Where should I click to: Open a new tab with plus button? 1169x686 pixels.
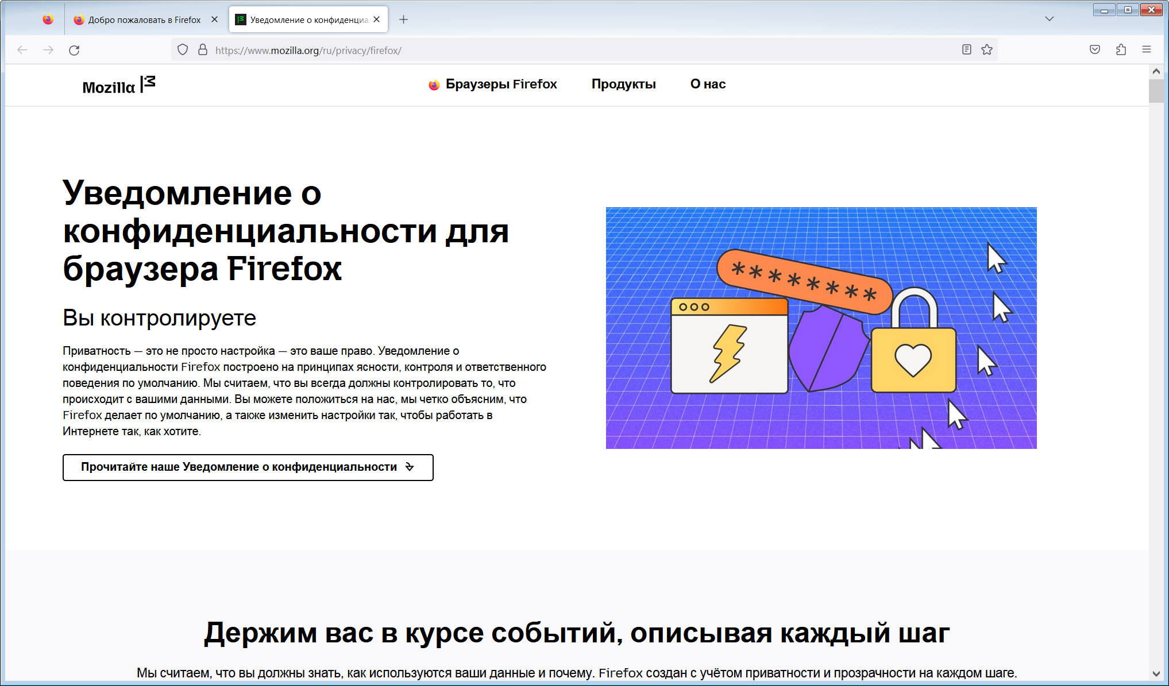404,20
